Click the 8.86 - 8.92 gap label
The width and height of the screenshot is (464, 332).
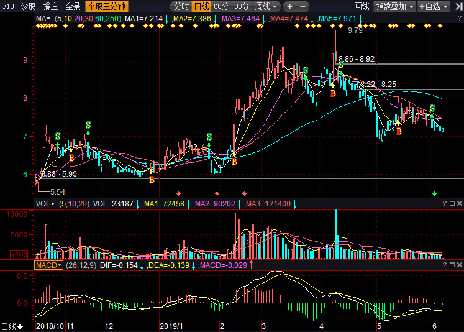click(x=357, y=58)
